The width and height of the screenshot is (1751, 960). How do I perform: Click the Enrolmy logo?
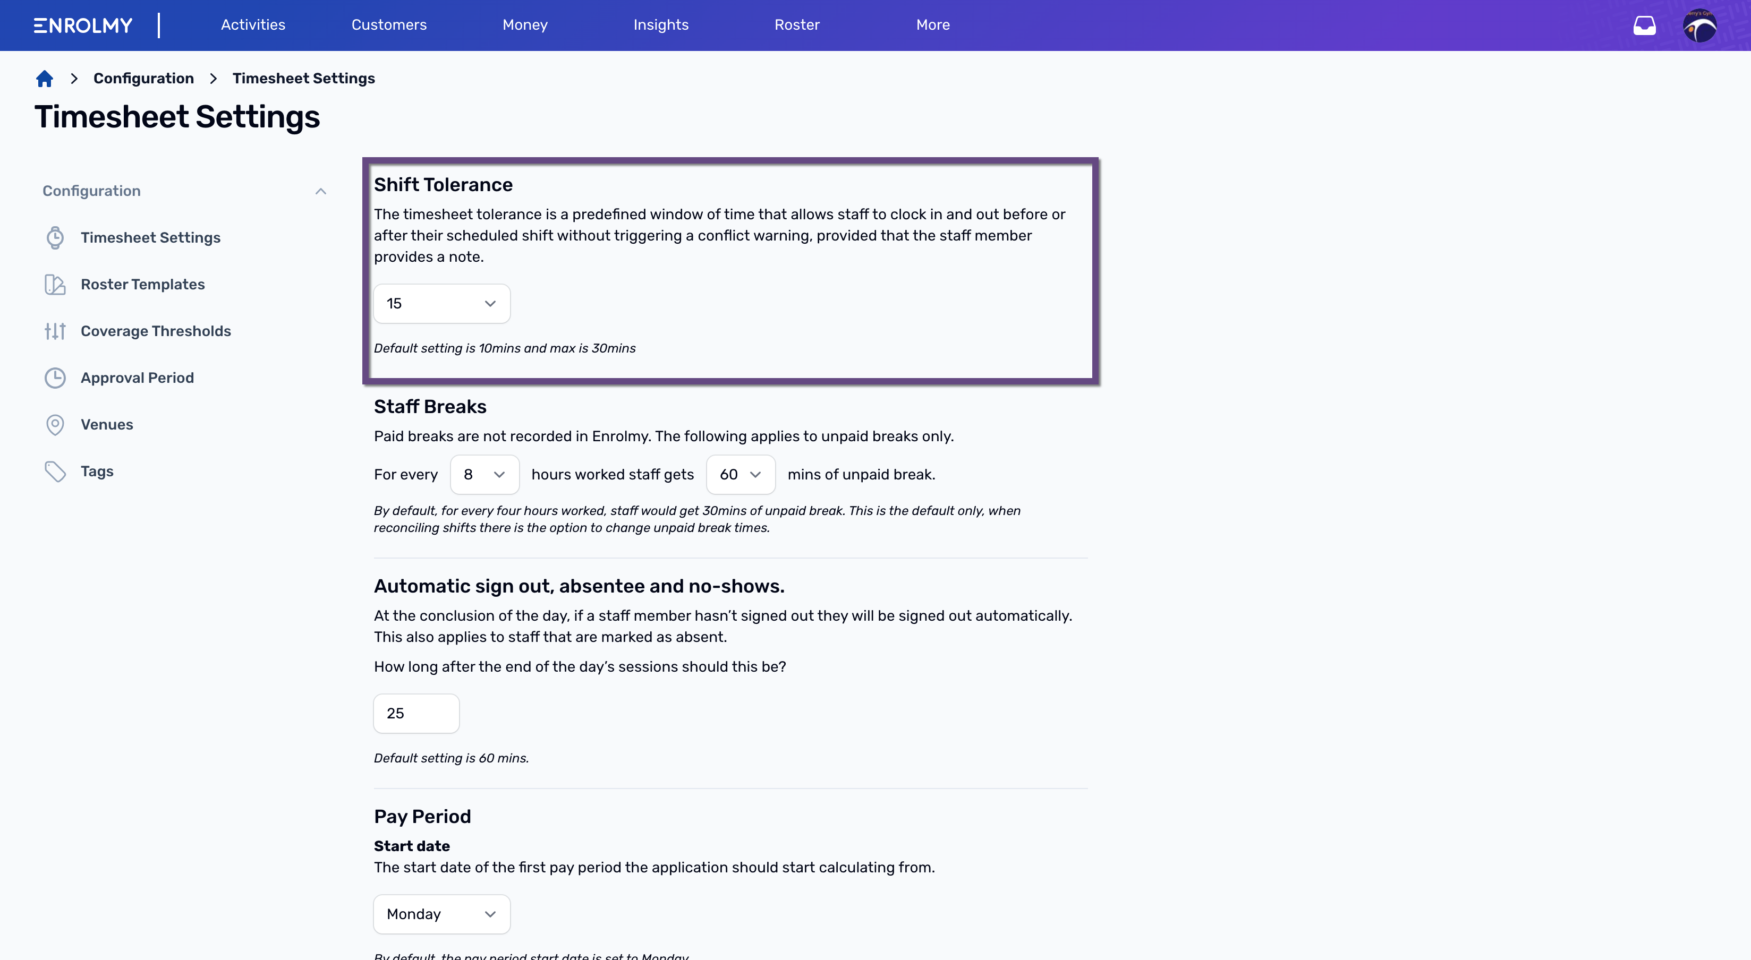click(x=83, y=26)
